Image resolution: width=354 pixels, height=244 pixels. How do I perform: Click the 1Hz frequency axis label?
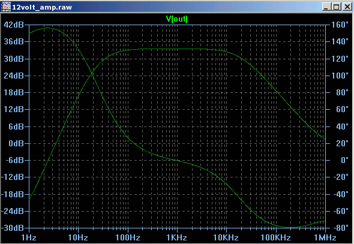pyautogui.click(x=29, y=237)
